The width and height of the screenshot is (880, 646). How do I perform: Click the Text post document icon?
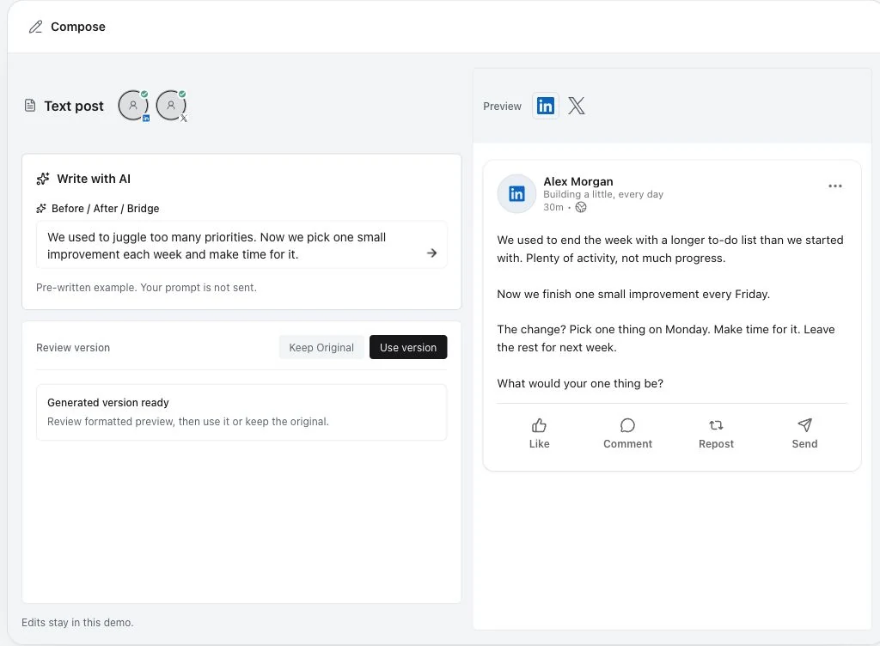(x=30, y=106)
